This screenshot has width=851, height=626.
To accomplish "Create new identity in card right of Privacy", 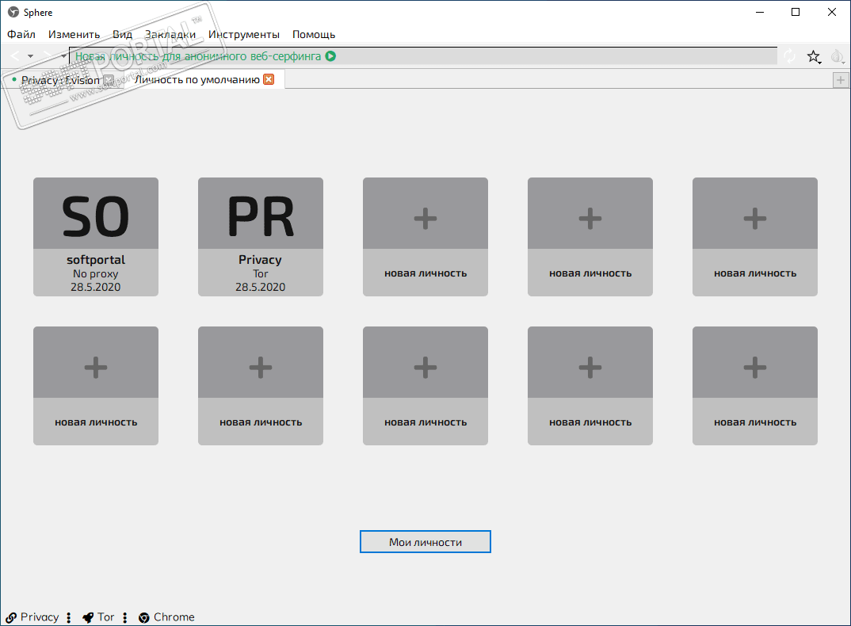I will [425, 237].
